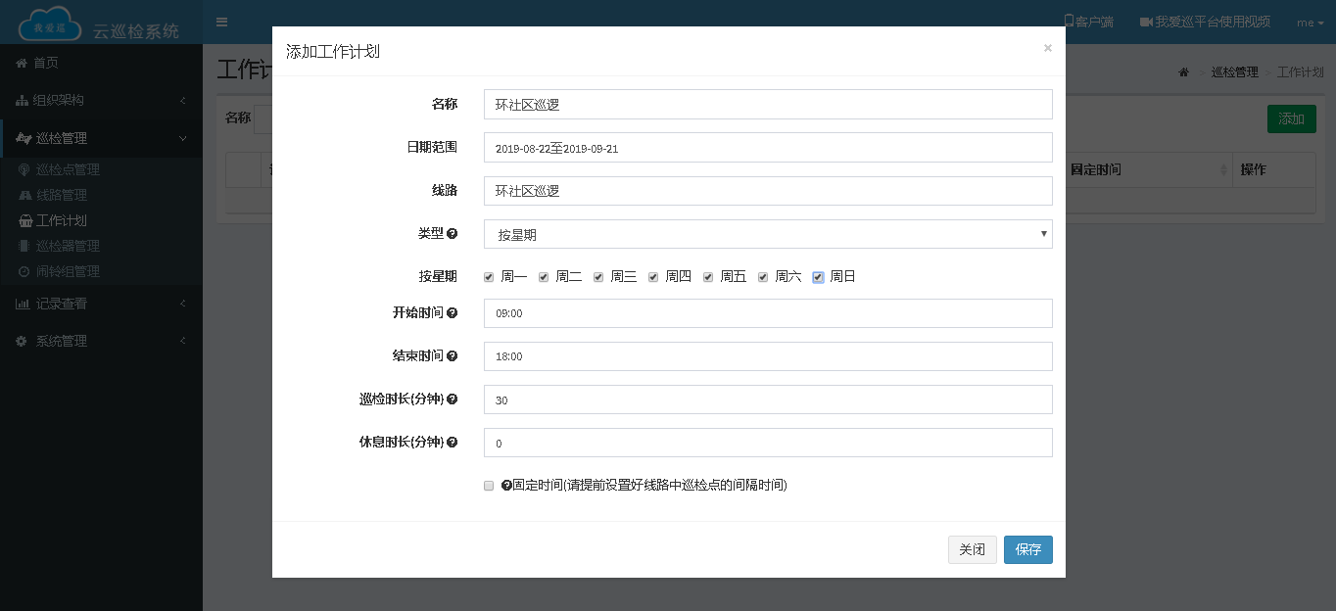Viewport: 1336px width, 611px height.
Task: Select the 巡检点管理 location pin icon
Action: [25, 169]
